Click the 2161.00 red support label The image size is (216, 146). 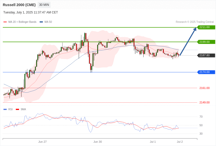click(x=204, y=88)
